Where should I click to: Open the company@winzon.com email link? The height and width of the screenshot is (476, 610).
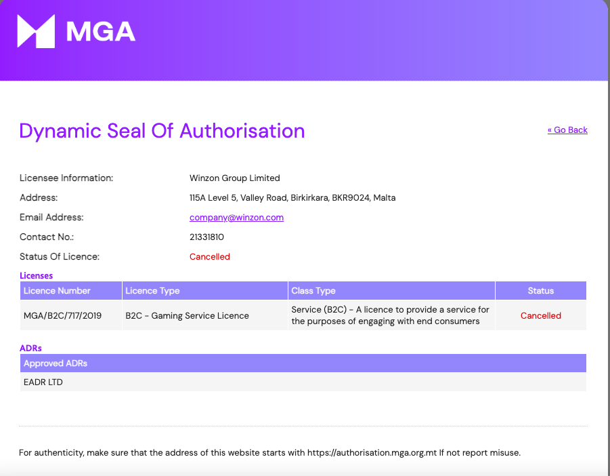236,218
